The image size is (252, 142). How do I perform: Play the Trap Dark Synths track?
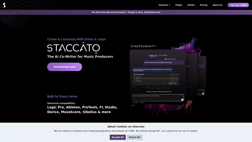(135, 75)
